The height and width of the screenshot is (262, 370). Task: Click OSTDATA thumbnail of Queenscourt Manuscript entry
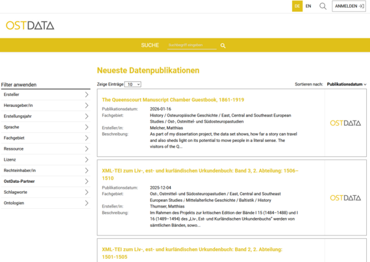(345, 123)
